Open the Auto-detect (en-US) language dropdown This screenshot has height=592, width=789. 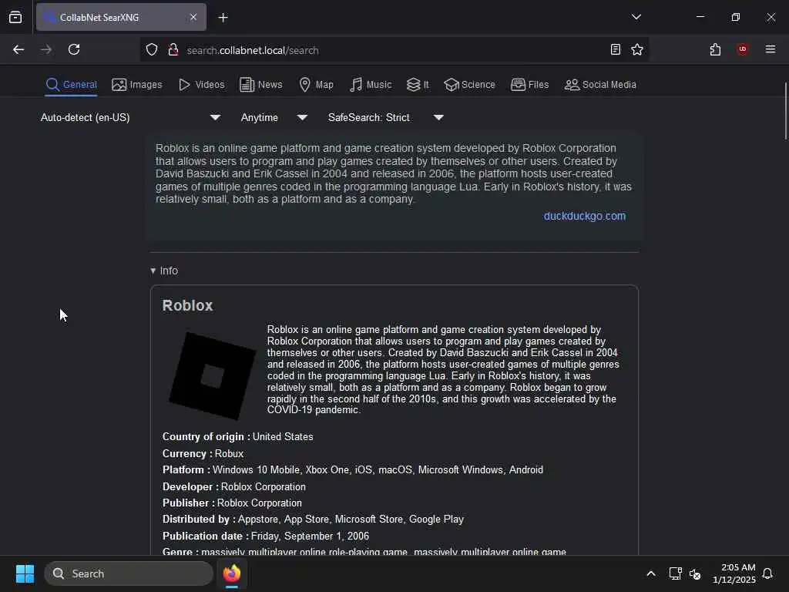[131, 117]
